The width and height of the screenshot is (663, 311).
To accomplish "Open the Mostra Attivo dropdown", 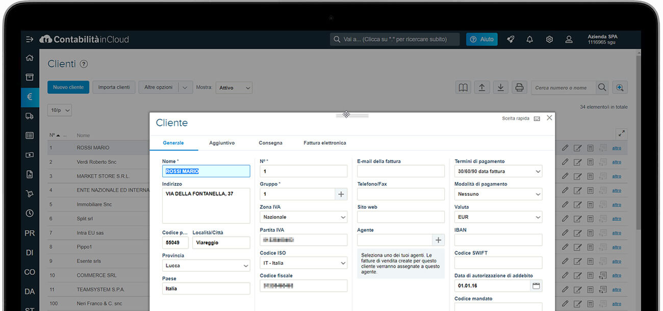I will click(x=234, y=88).
